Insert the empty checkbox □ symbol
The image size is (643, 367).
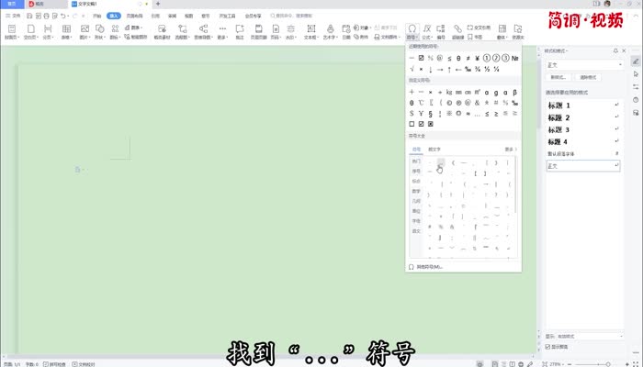412,124
